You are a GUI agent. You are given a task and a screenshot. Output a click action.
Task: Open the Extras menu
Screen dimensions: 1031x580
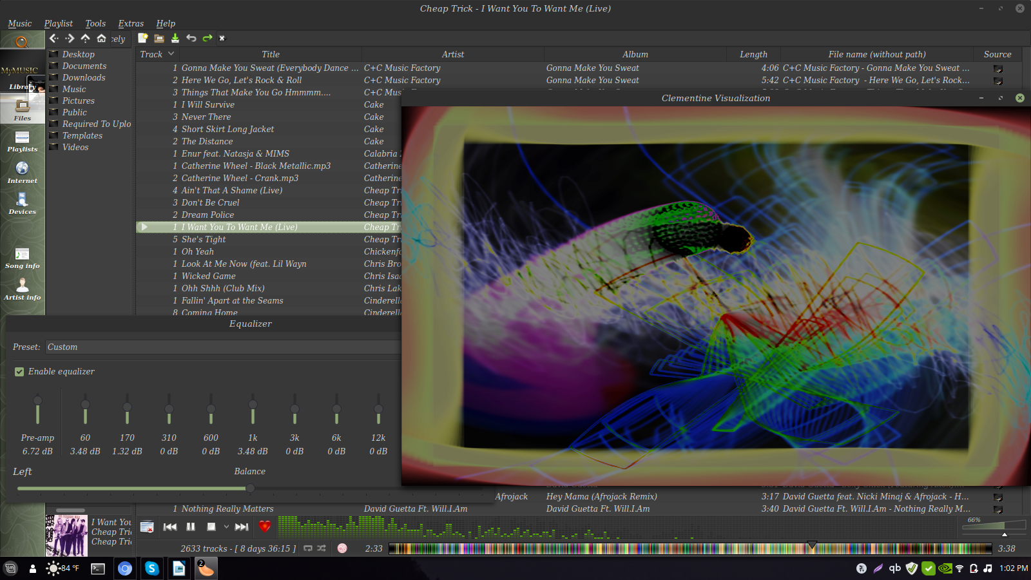[131, 23]
